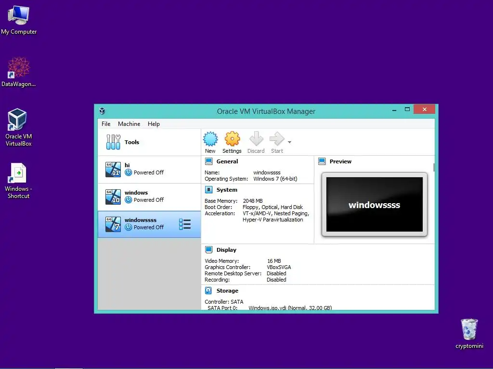Screen dimensions: 493x369
Task: Select the 'windows' VM icon
Action: pyautogui.click(x=113, y=197)
